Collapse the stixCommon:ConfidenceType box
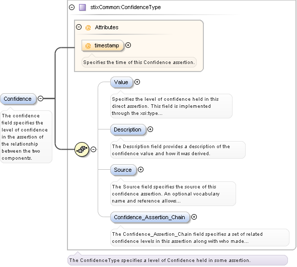The height and width of the screenshot is (267, 297). pyautogui.click(x=72, y=8)
